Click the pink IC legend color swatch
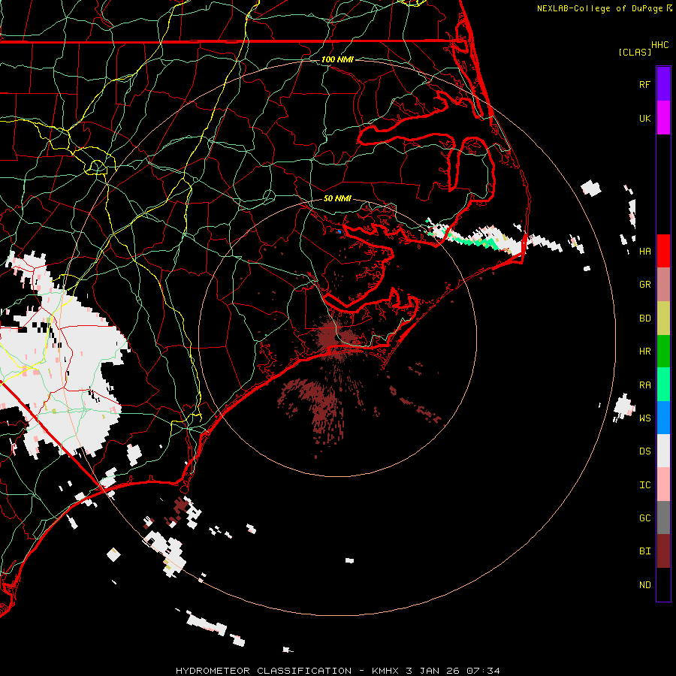Viewport: 676px width, 676px height. 663,484
